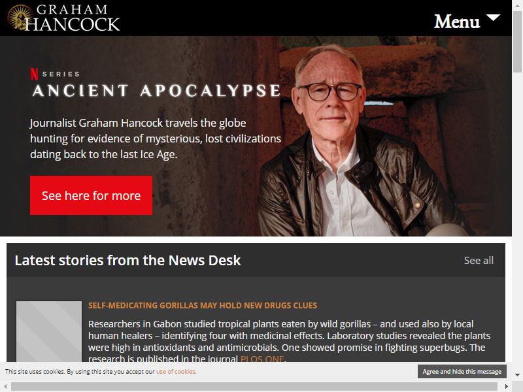Expand the Menu dropdown arrow
Image resolution: width=523 pixels, height=392 pixels.
(494, 18)
